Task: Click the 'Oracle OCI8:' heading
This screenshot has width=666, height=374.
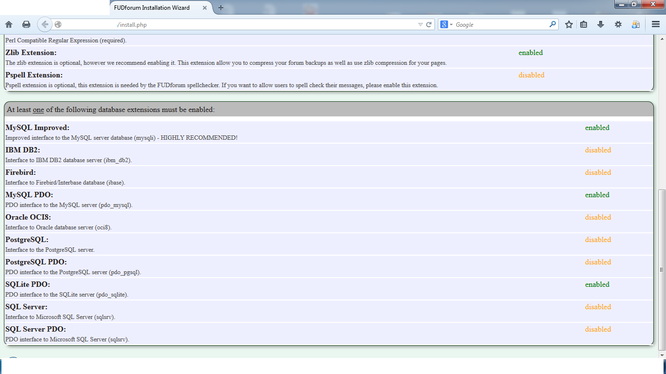Action: coord(28,217)
